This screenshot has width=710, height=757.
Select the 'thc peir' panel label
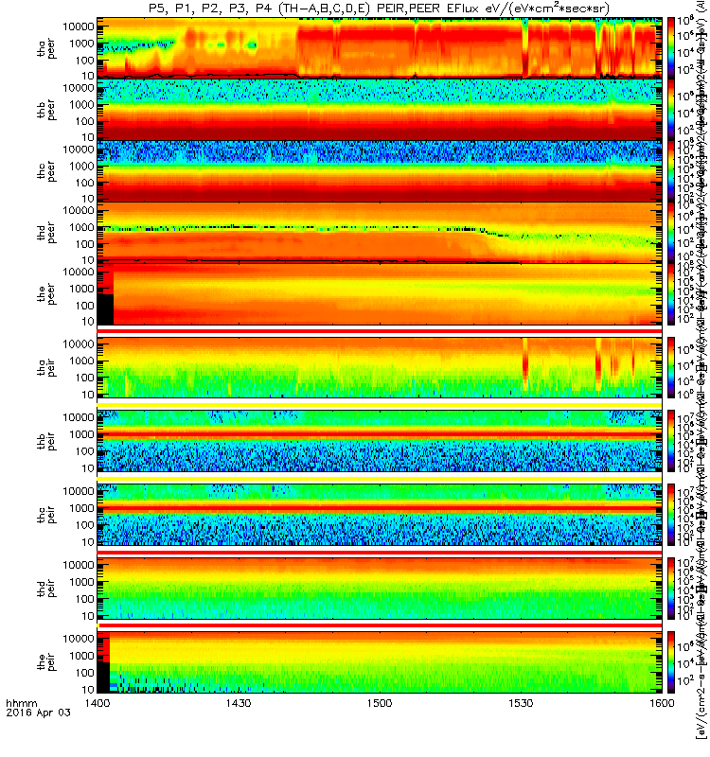pyautogui.click(x=46, y=515)
